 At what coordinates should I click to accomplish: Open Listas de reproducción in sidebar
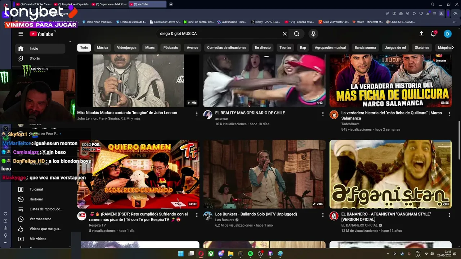pos(40,209)
